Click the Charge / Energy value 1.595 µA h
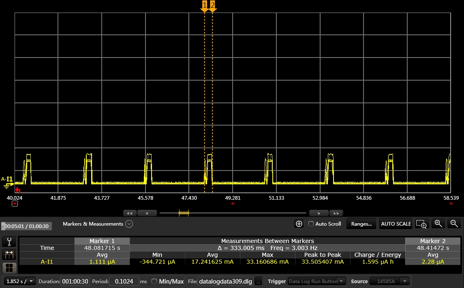 [378, 262]
